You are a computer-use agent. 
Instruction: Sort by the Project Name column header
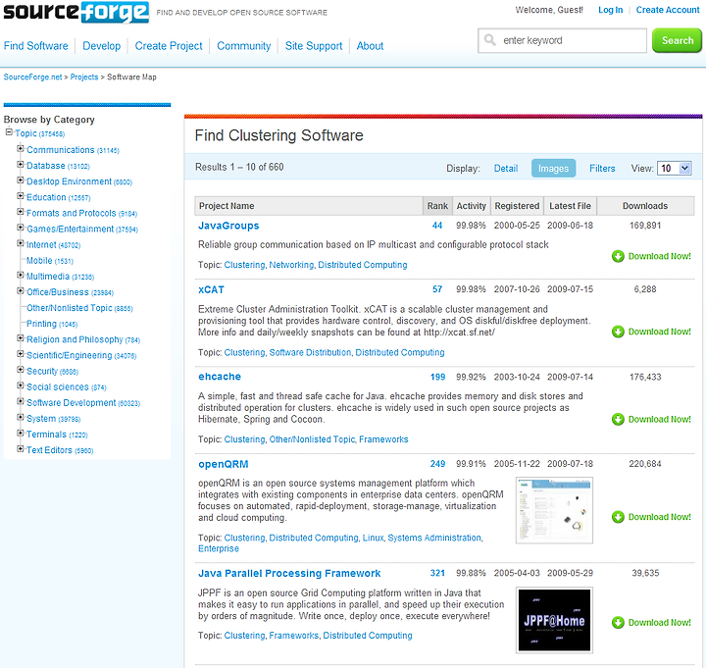tap(309, 206)
